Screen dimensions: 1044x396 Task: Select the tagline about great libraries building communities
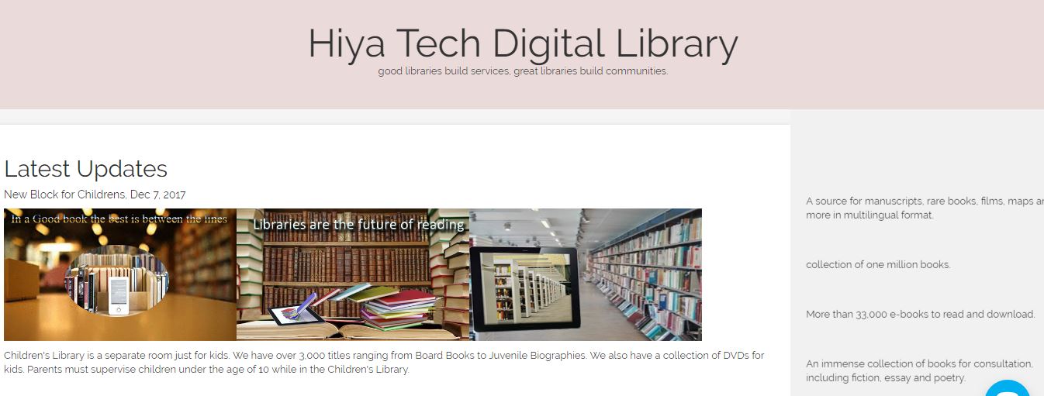(x=523, y=71)
